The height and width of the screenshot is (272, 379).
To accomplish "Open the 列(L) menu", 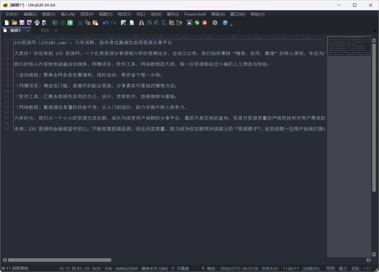I will (x=141, y=14).
